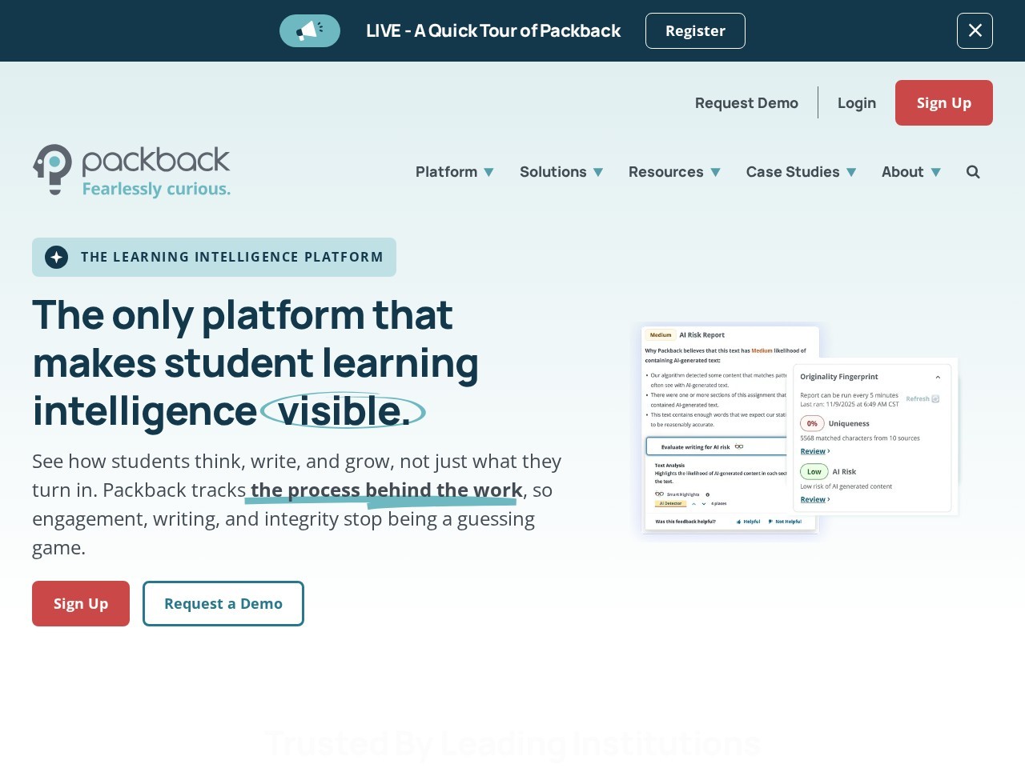
Task: Open the Solutions navigation item
Action: 553,171
